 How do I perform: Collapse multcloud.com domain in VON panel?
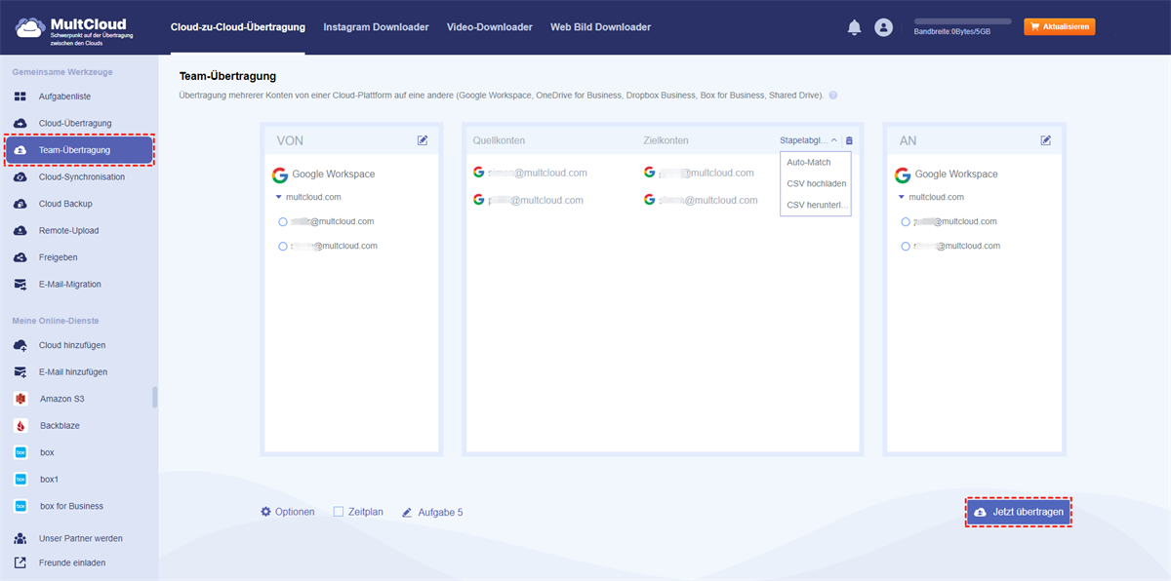point(278,197)
